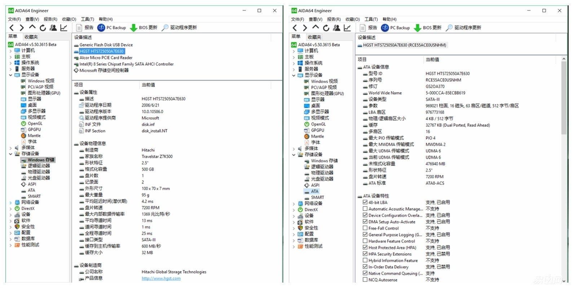Viewport: 574px width, 288px height.
Task: Expand 计算机 node in left window tree
Action: point(10,51)
